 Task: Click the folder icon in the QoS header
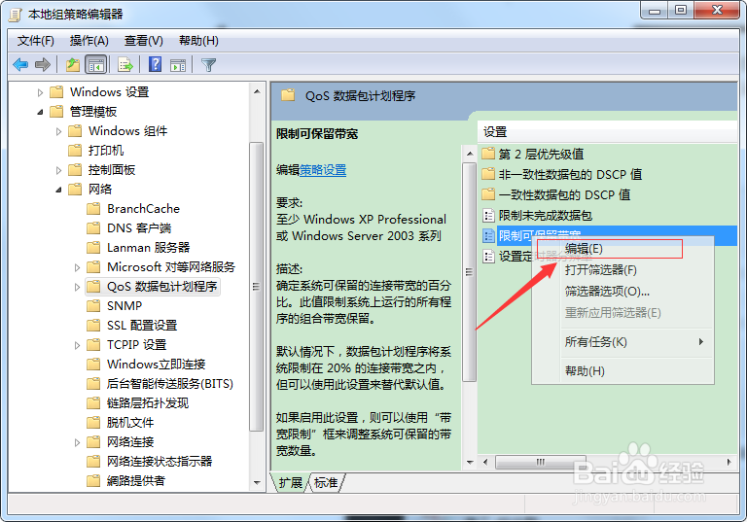pyautogui.click(x=288, y=95)
